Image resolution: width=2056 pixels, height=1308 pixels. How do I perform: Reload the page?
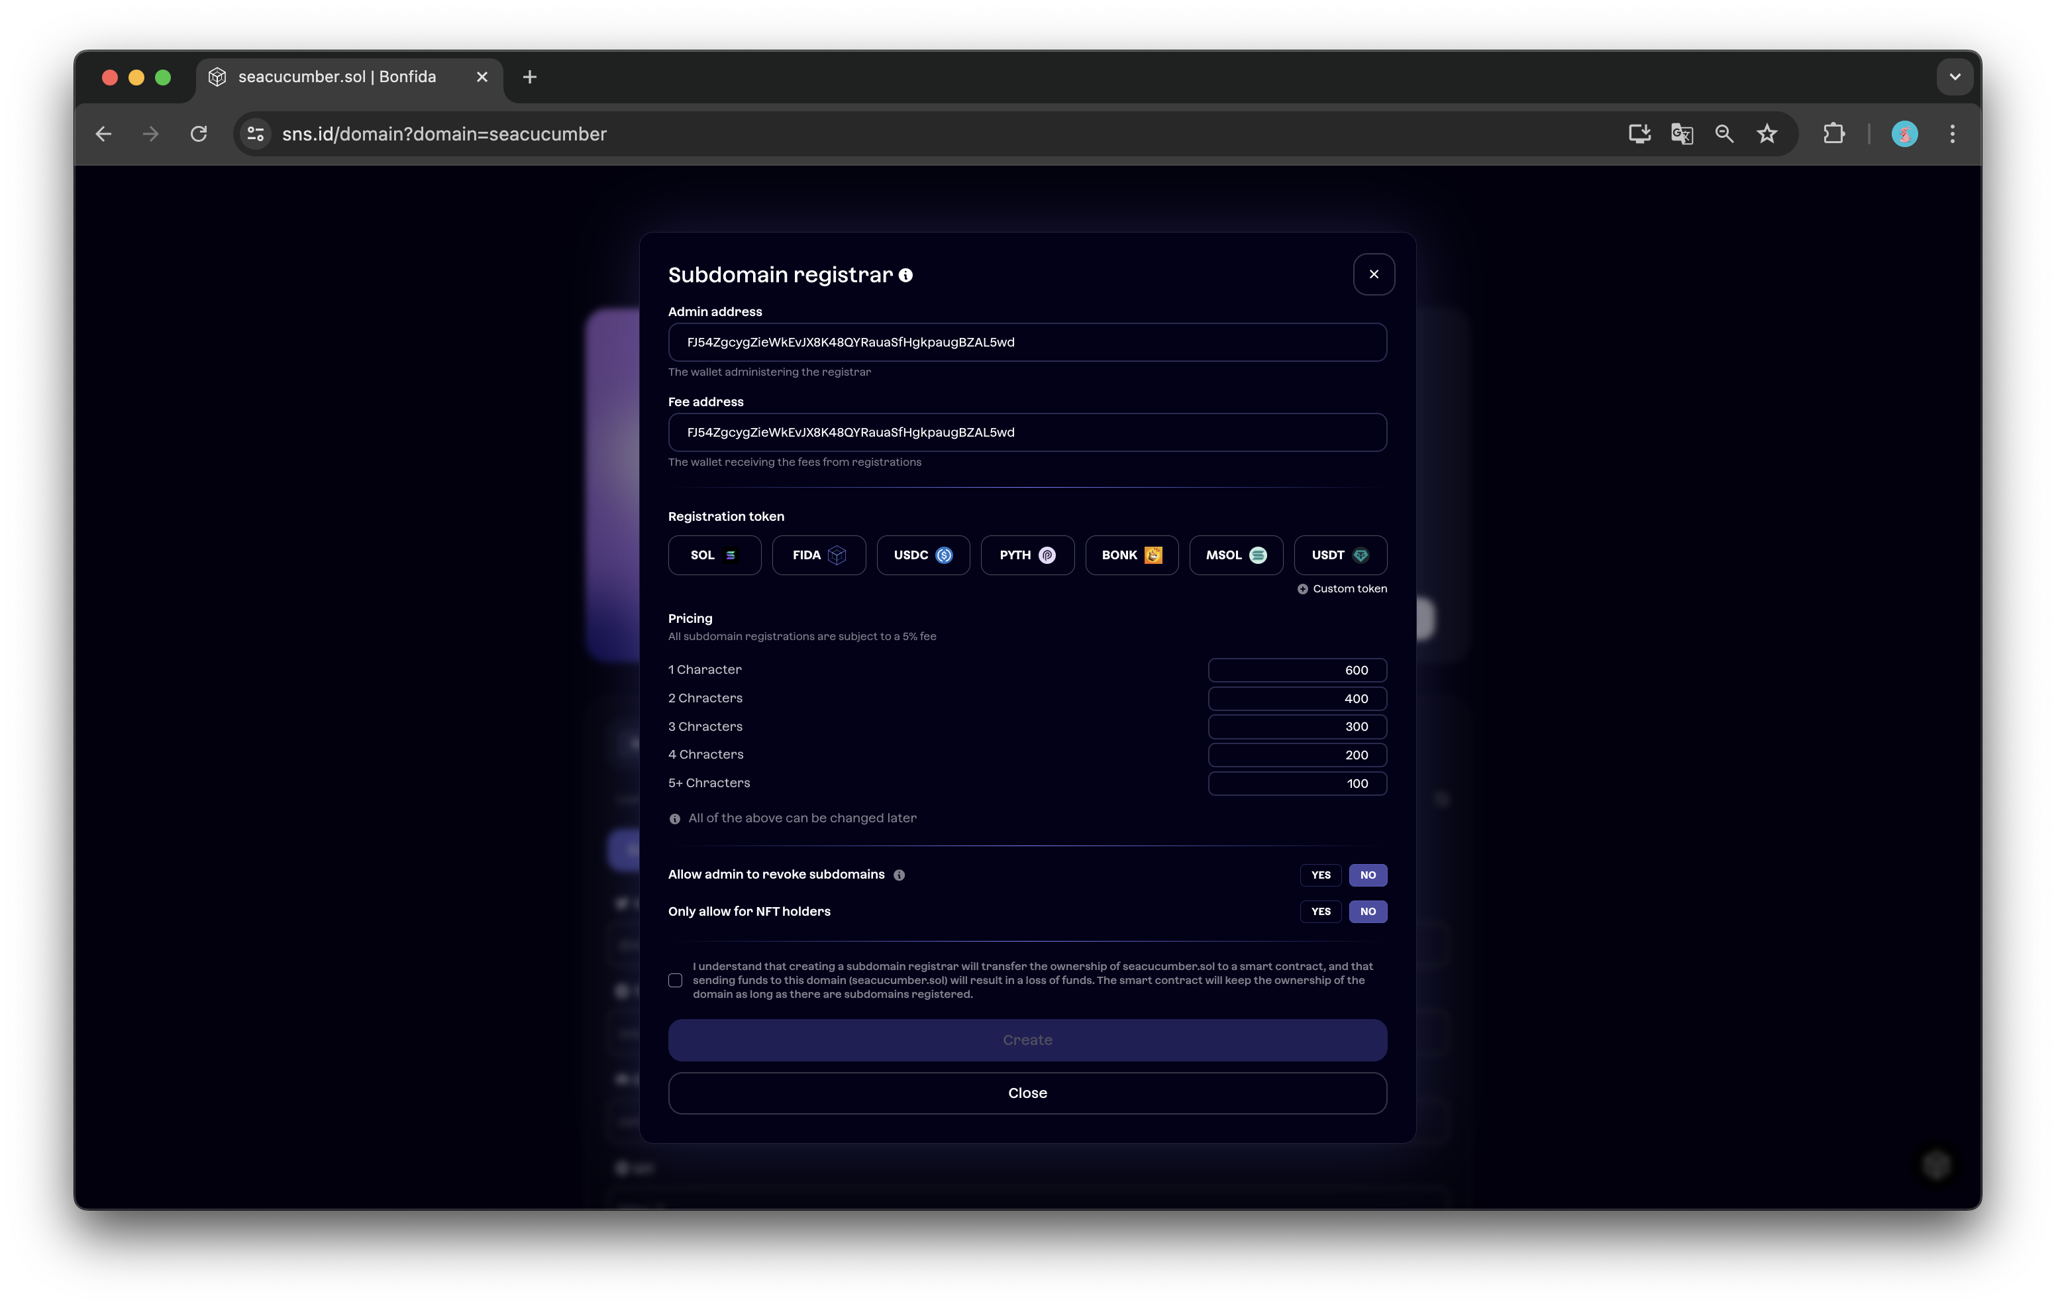click(199, 134)
